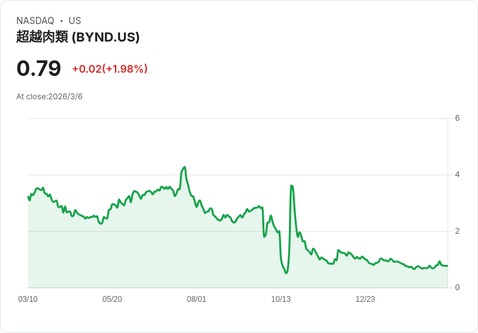Click the +0.02(+1.98%) price change

click(x=110, y=69)
